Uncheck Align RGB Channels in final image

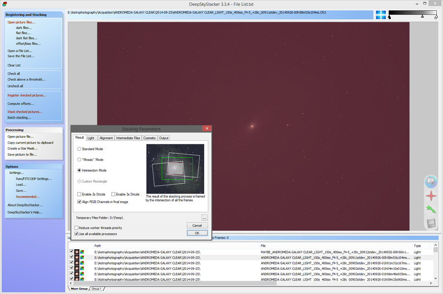coord(79,201)
